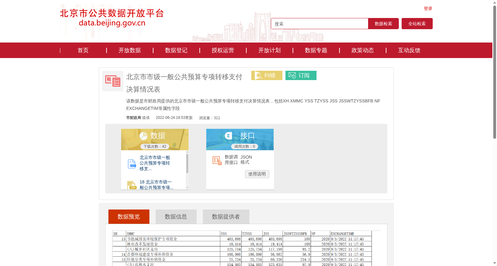Viewport: 497px width, 266px height.
Task: Click the 全站检索 button
Action: pos(417,24)
